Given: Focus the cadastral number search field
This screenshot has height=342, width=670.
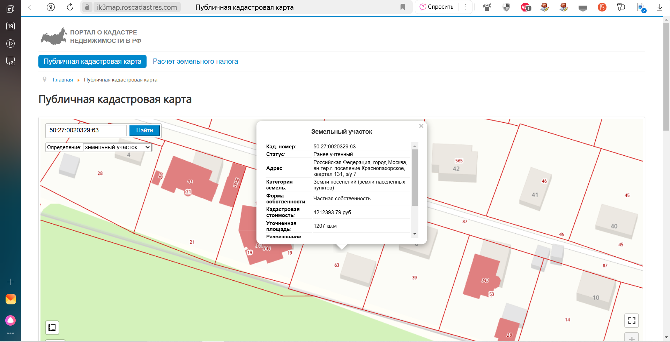Looking at the screenshot, I should coord(87,130).
